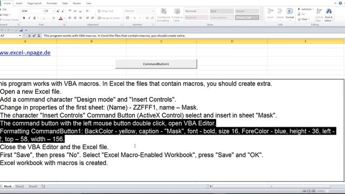The height and width of the screenshot is (194, 345).
Task: Apply accounting number format
Action: pyautogui.click(x=127, y=18)
